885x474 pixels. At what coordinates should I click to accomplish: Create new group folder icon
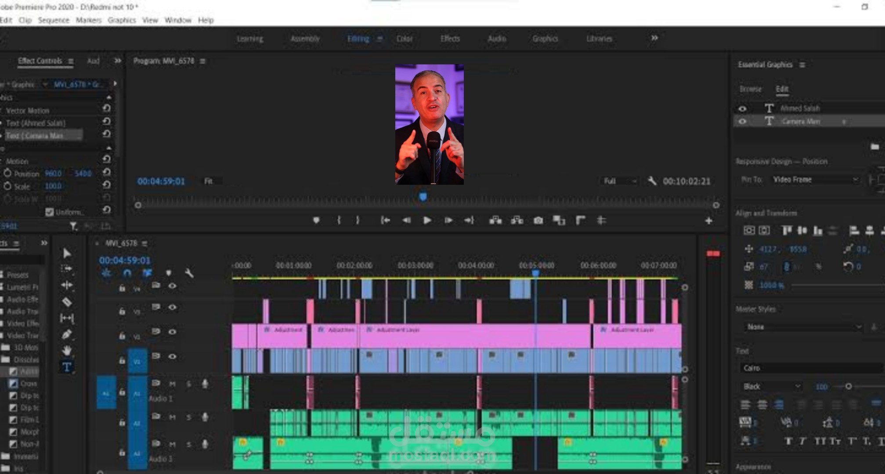point(874,147)
